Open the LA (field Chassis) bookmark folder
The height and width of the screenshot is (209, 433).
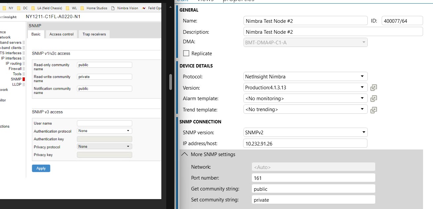(47, 8)
